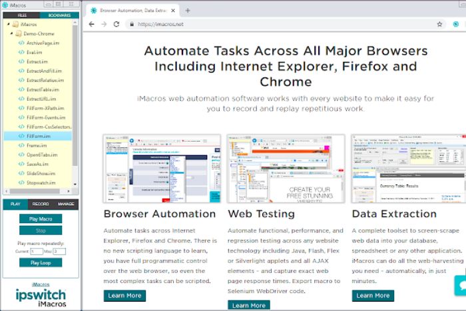Reload the page with the refresh icon
This screenshot has height=311, width=466.
116,24
